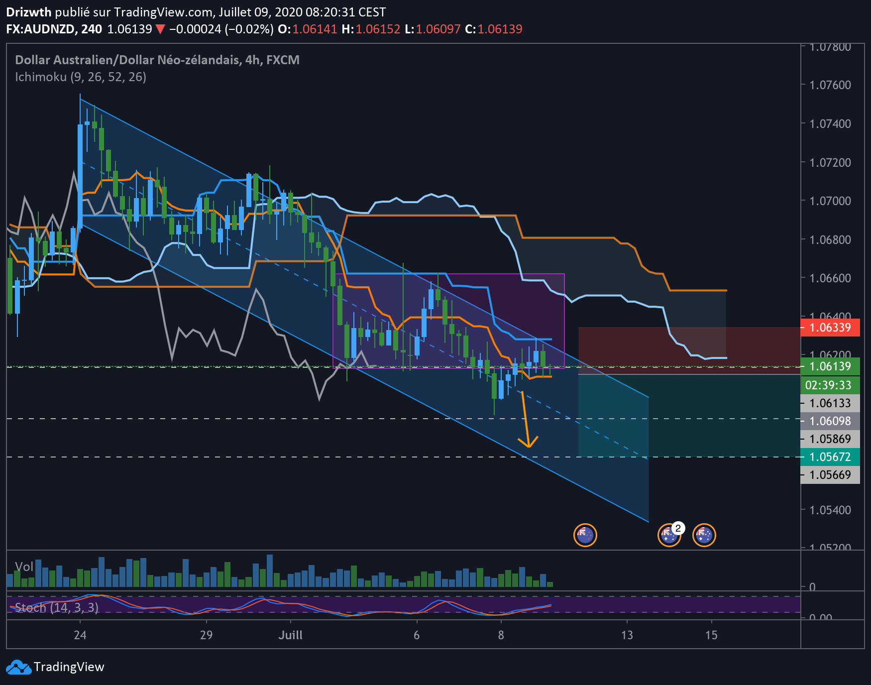871x685 pixels.
Task: Click the −0.00024 (−0.02%) change value
Action: pos(221,29)
